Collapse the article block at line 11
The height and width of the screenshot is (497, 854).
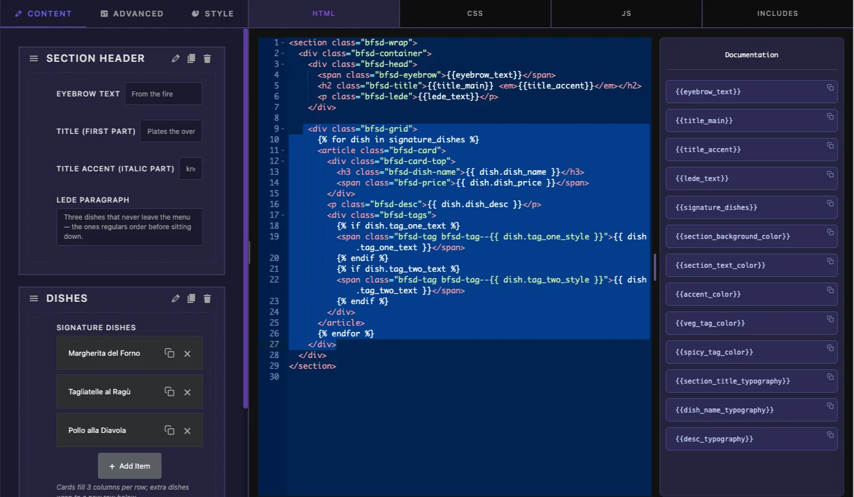(x=283, y=150)
